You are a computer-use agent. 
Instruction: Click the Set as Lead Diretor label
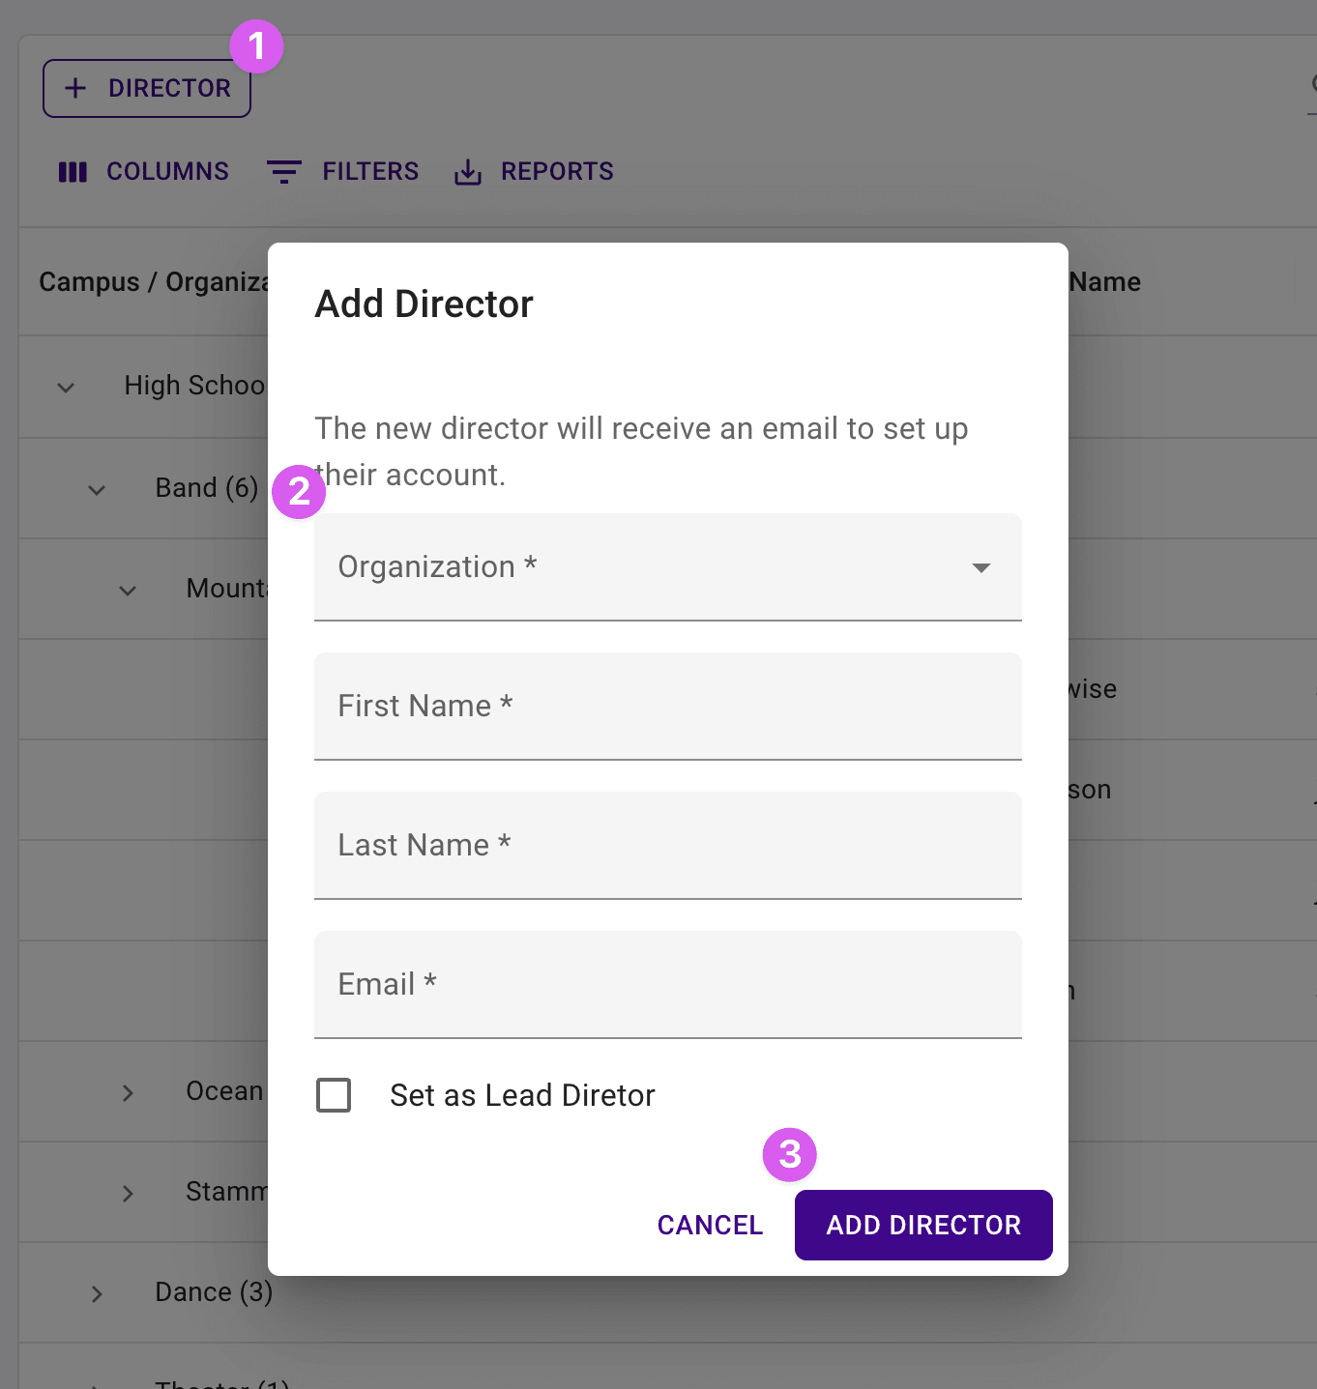(522, 1095)
